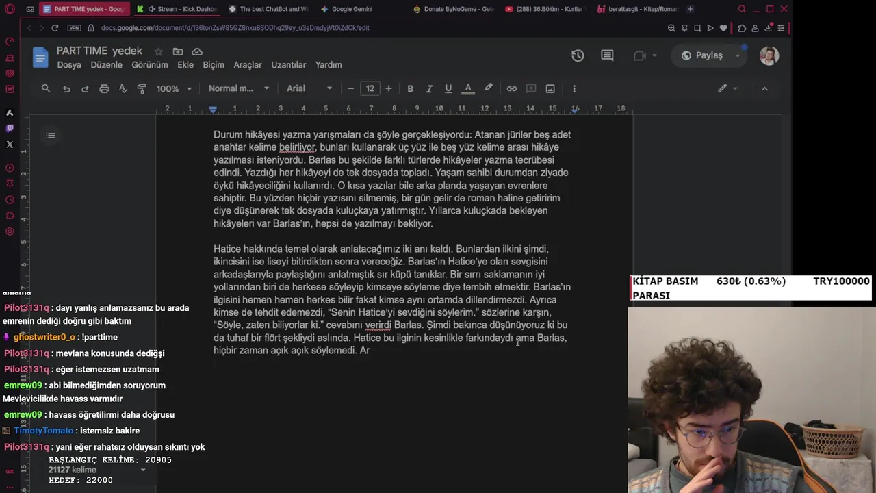Click the font size 12 field
The image size is (876, 493).
370,88
